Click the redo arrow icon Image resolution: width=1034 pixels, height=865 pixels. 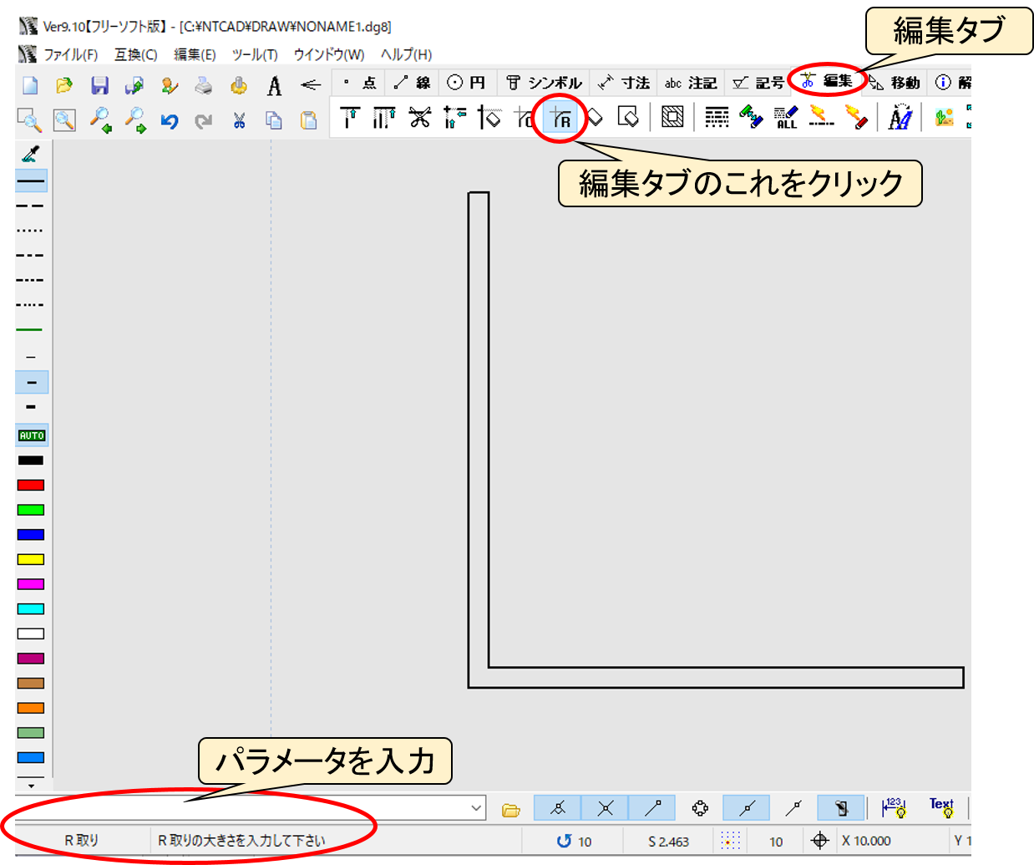tap(204, 121)
